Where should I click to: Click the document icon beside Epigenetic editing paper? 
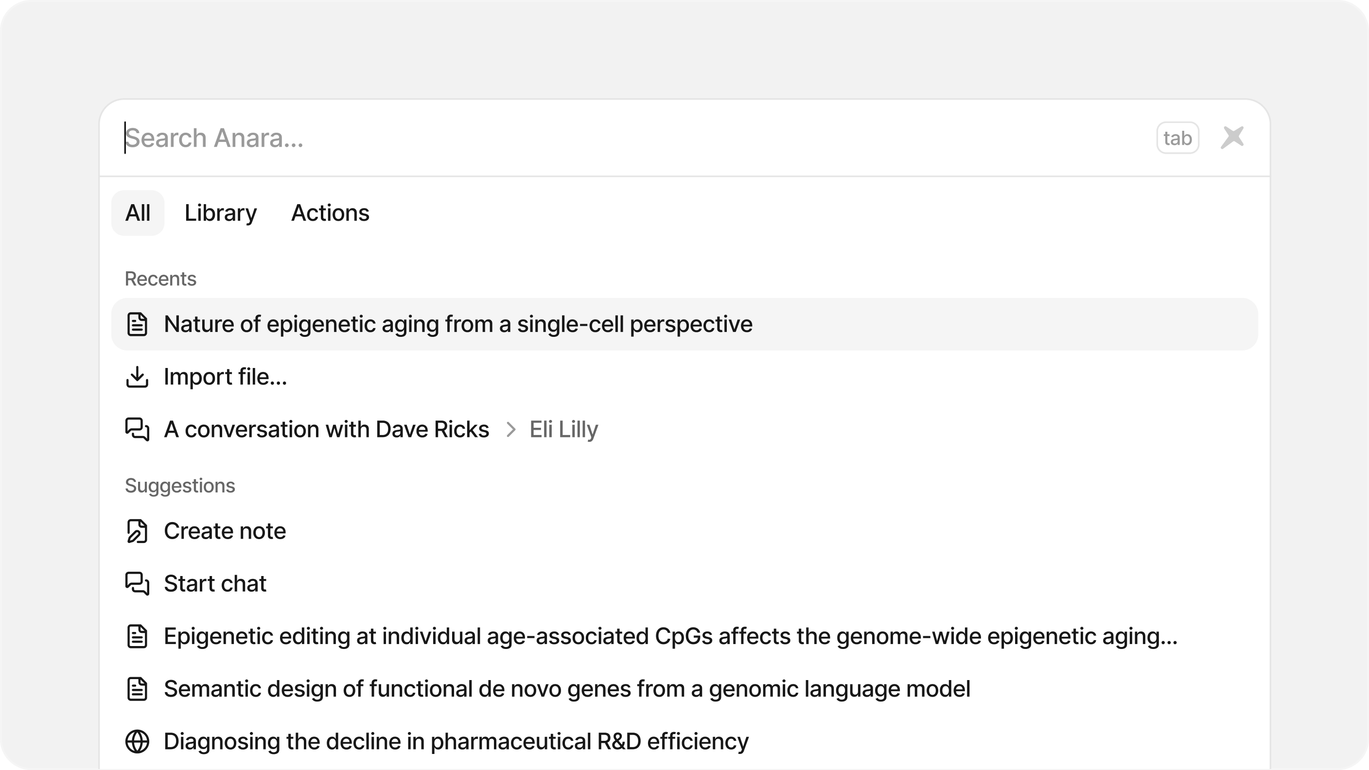(137, 637)
